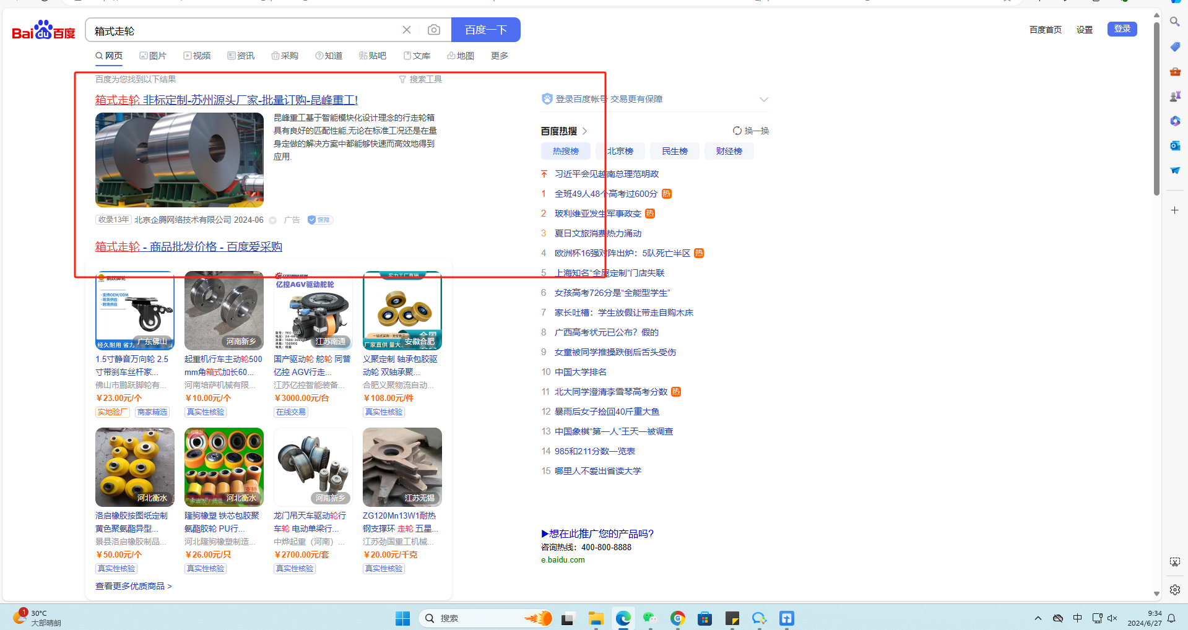Click the scrollbar down arrow
Screen dimensions: 1188x630
(1156, 593)
